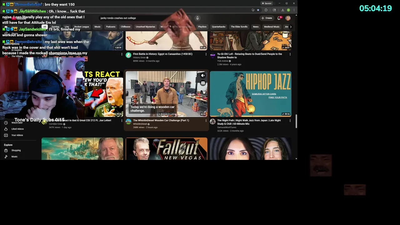Open the Corridor Crew channel link
Viewport: 400px width, 225px height.
point(56,124)
